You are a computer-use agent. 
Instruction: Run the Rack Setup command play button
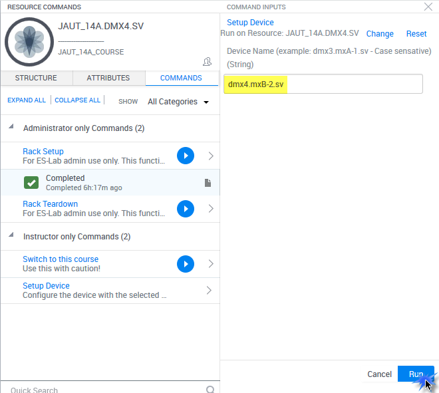[186, 156]
